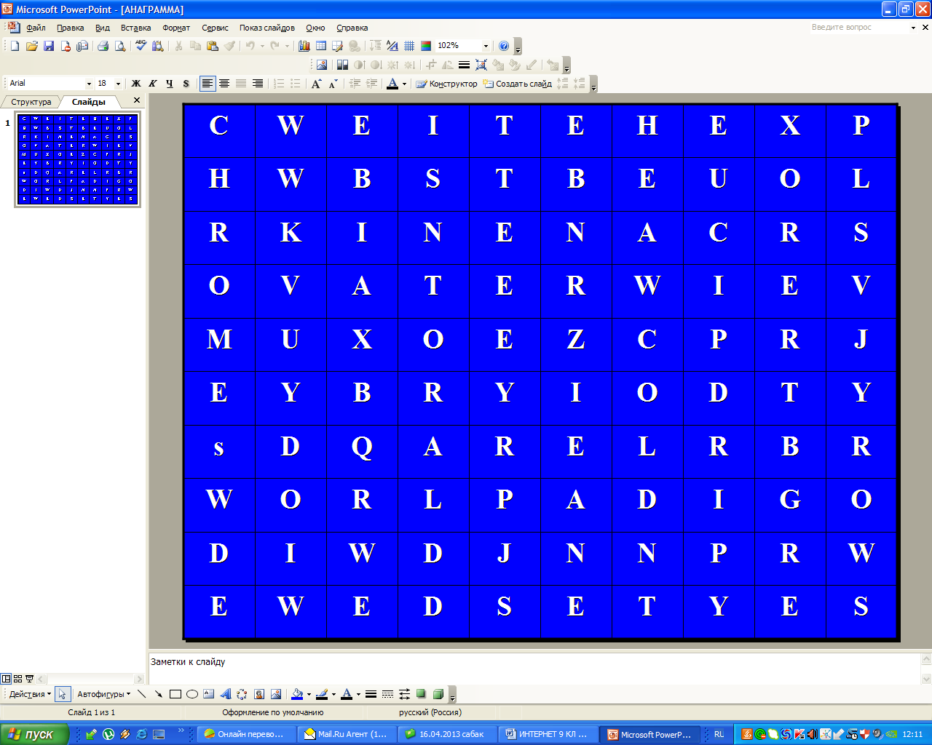Select the Rectangle drawing tool

(x=175, y=694)
